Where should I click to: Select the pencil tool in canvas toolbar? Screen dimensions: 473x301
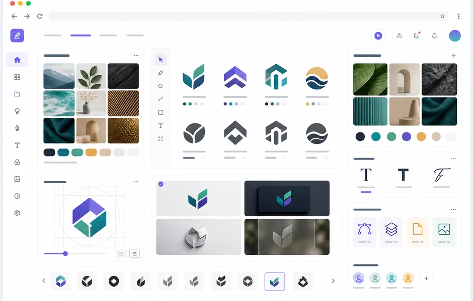161,73
